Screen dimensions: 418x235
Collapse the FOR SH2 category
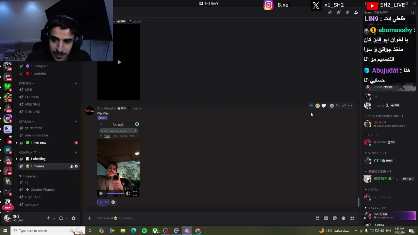[x=26, y=83]
